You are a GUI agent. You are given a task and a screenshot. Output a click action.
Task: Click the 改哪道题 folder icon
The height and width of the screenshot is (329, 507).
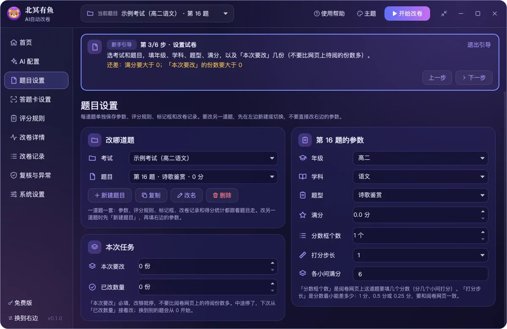(95, 140)
